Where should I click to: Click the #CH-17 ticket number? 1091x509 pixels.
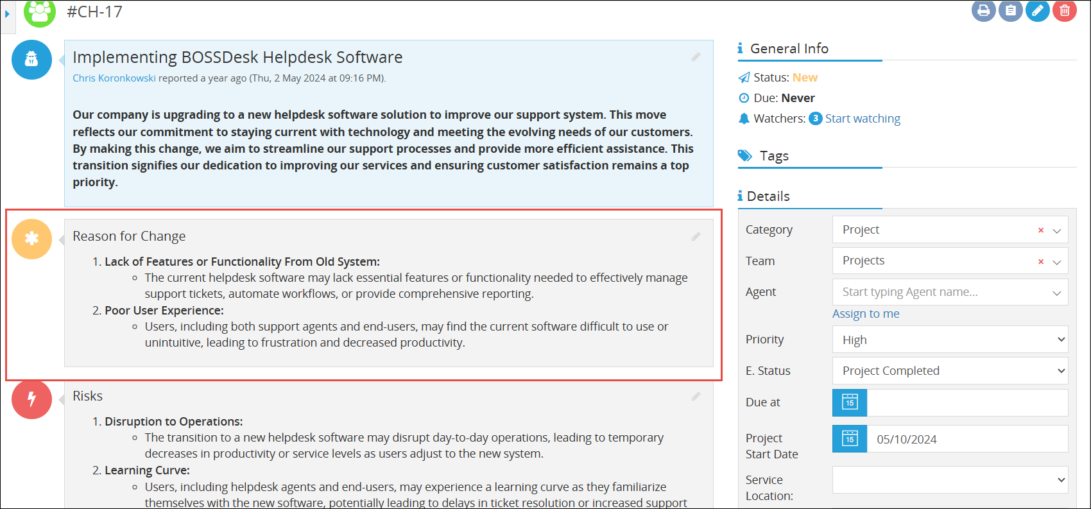94,12
